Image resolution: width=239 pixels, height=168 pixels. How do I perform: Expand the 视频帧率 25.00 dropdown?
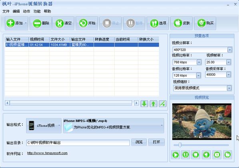[x=228, y=62]
